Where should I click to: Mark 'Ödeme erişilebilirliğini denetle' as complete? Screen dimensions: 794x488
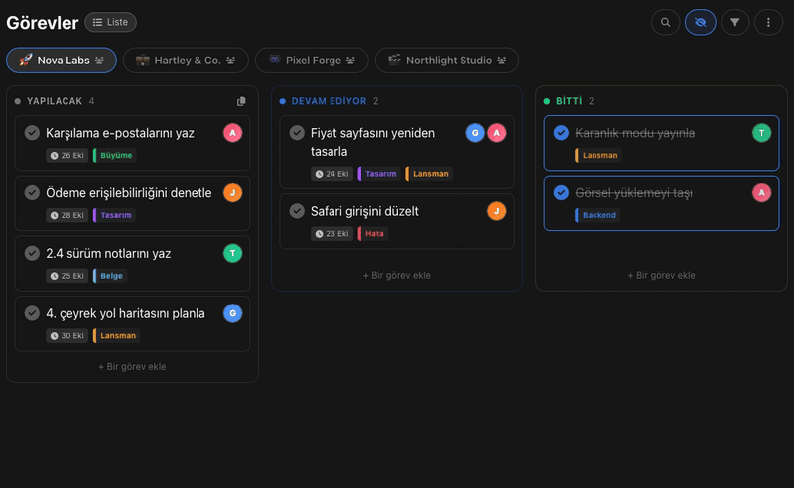(x=32, y=192)
